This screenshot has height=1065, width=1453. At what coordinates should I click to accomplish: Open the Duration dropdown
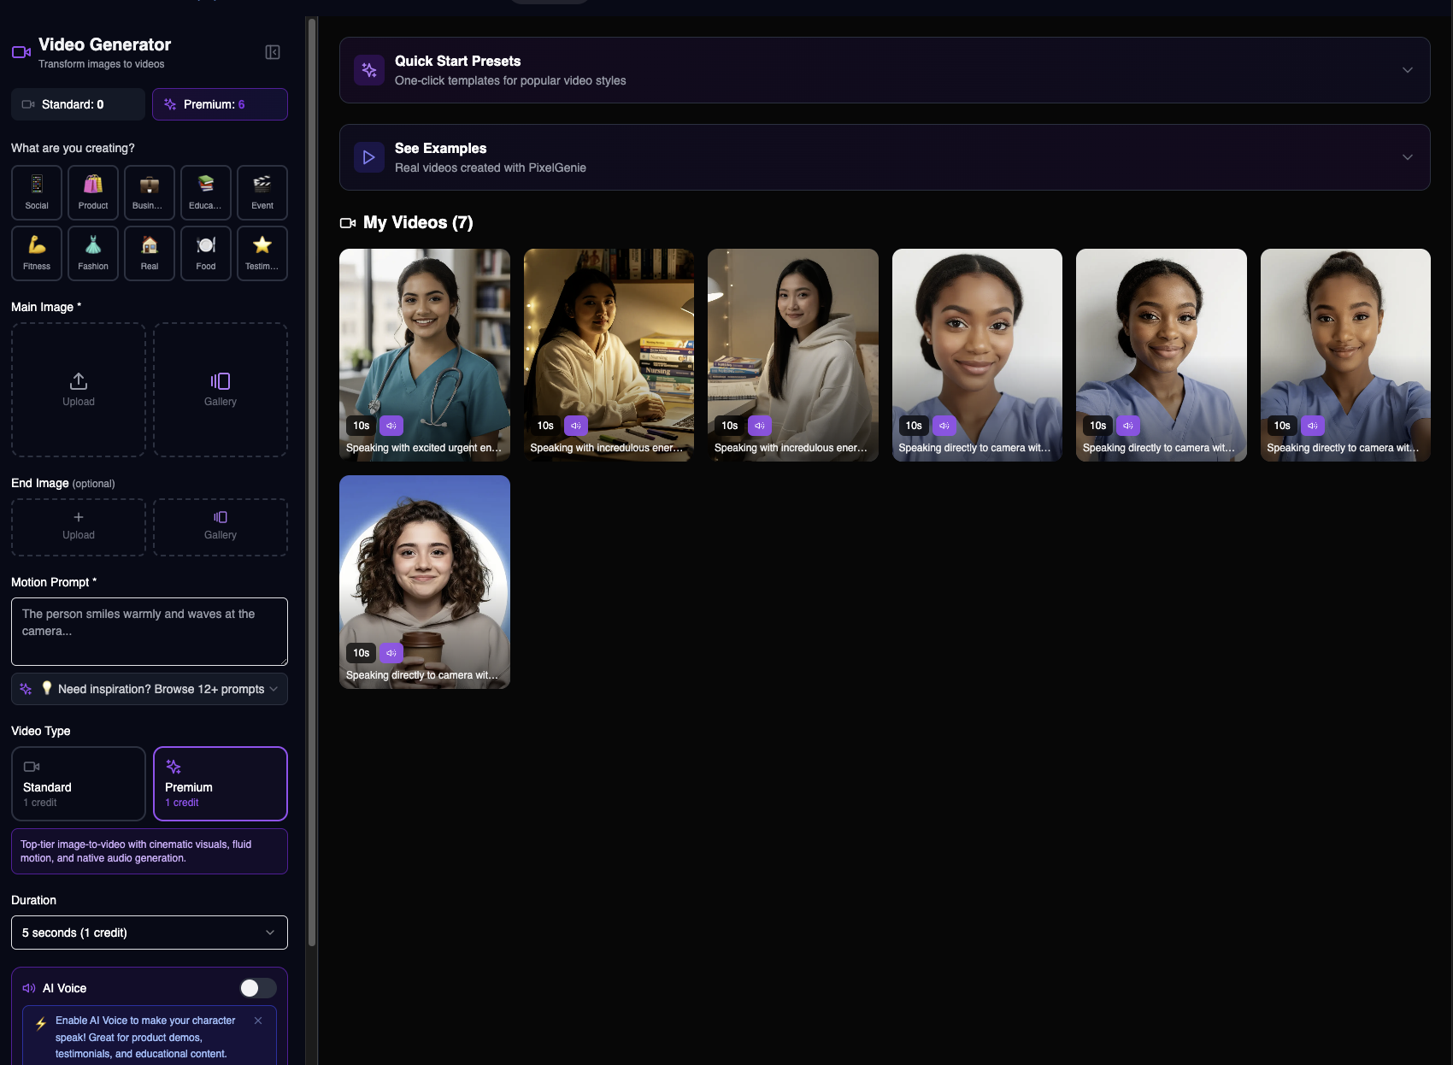coord(150,933)
